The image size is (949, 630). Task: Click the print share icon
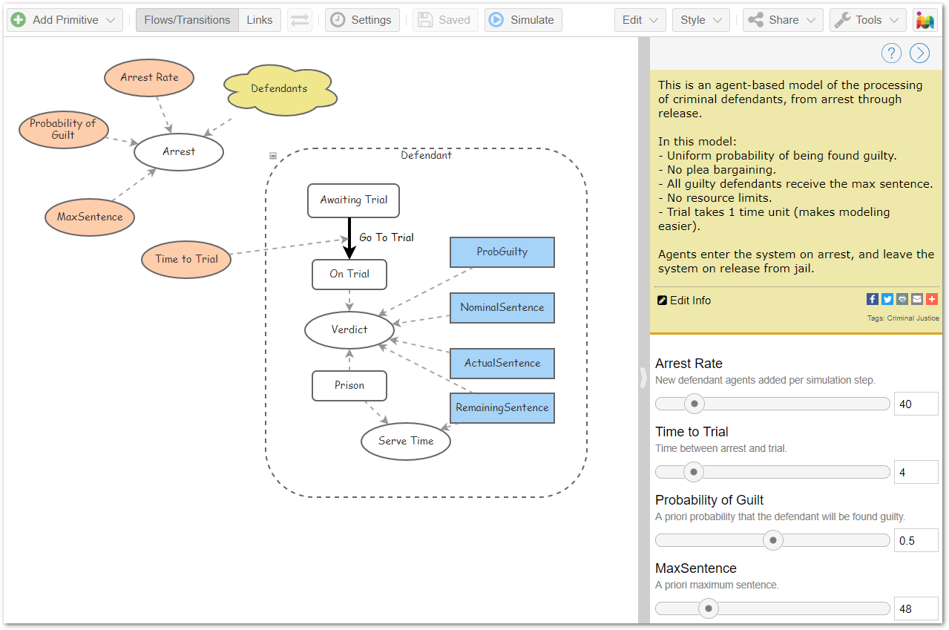902,299
